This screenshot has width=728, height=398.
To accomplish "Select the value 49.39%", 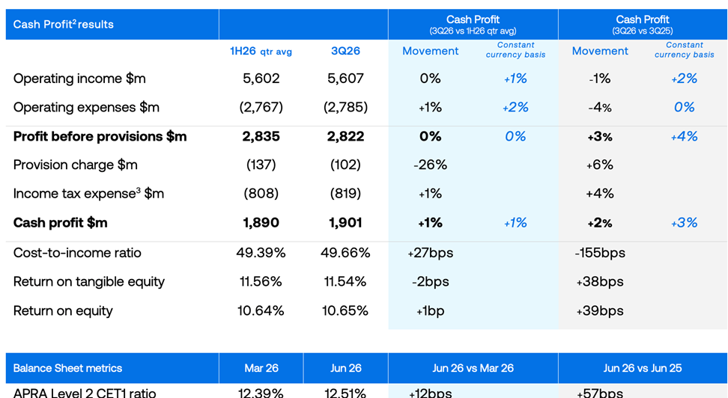I will click(261, 253).
